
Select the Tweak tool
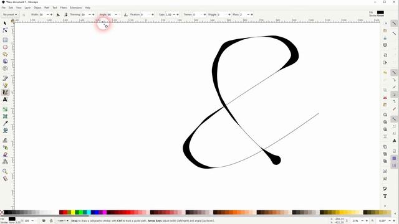(x=5, y=140)
